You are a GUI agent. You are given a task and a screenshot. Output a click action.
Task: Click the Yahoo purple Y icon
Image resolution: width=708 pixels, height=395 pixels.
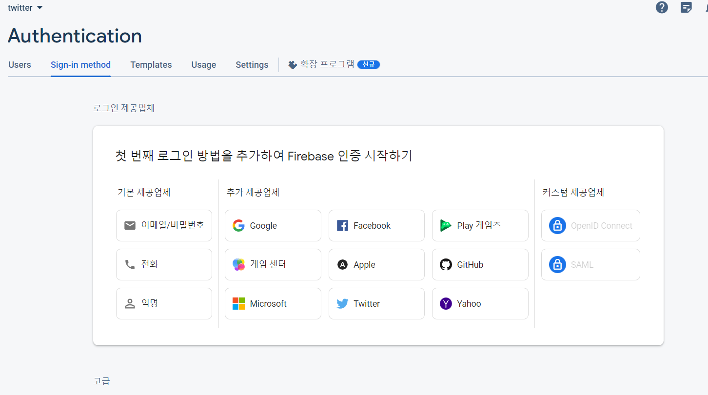(x=446, y=303)
